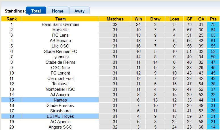The width and height of the screenshot is (220, 130).
Task: Click AS Monaco team name
Action: 60,41
